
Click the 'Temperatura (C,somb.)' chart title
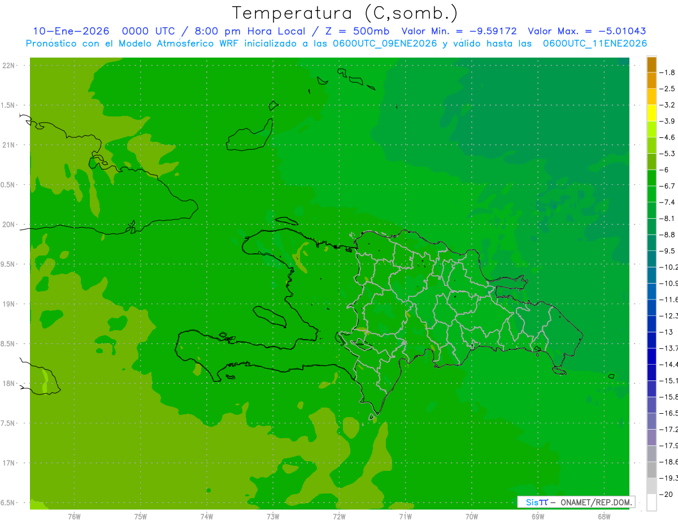click(x=345, y=14)
